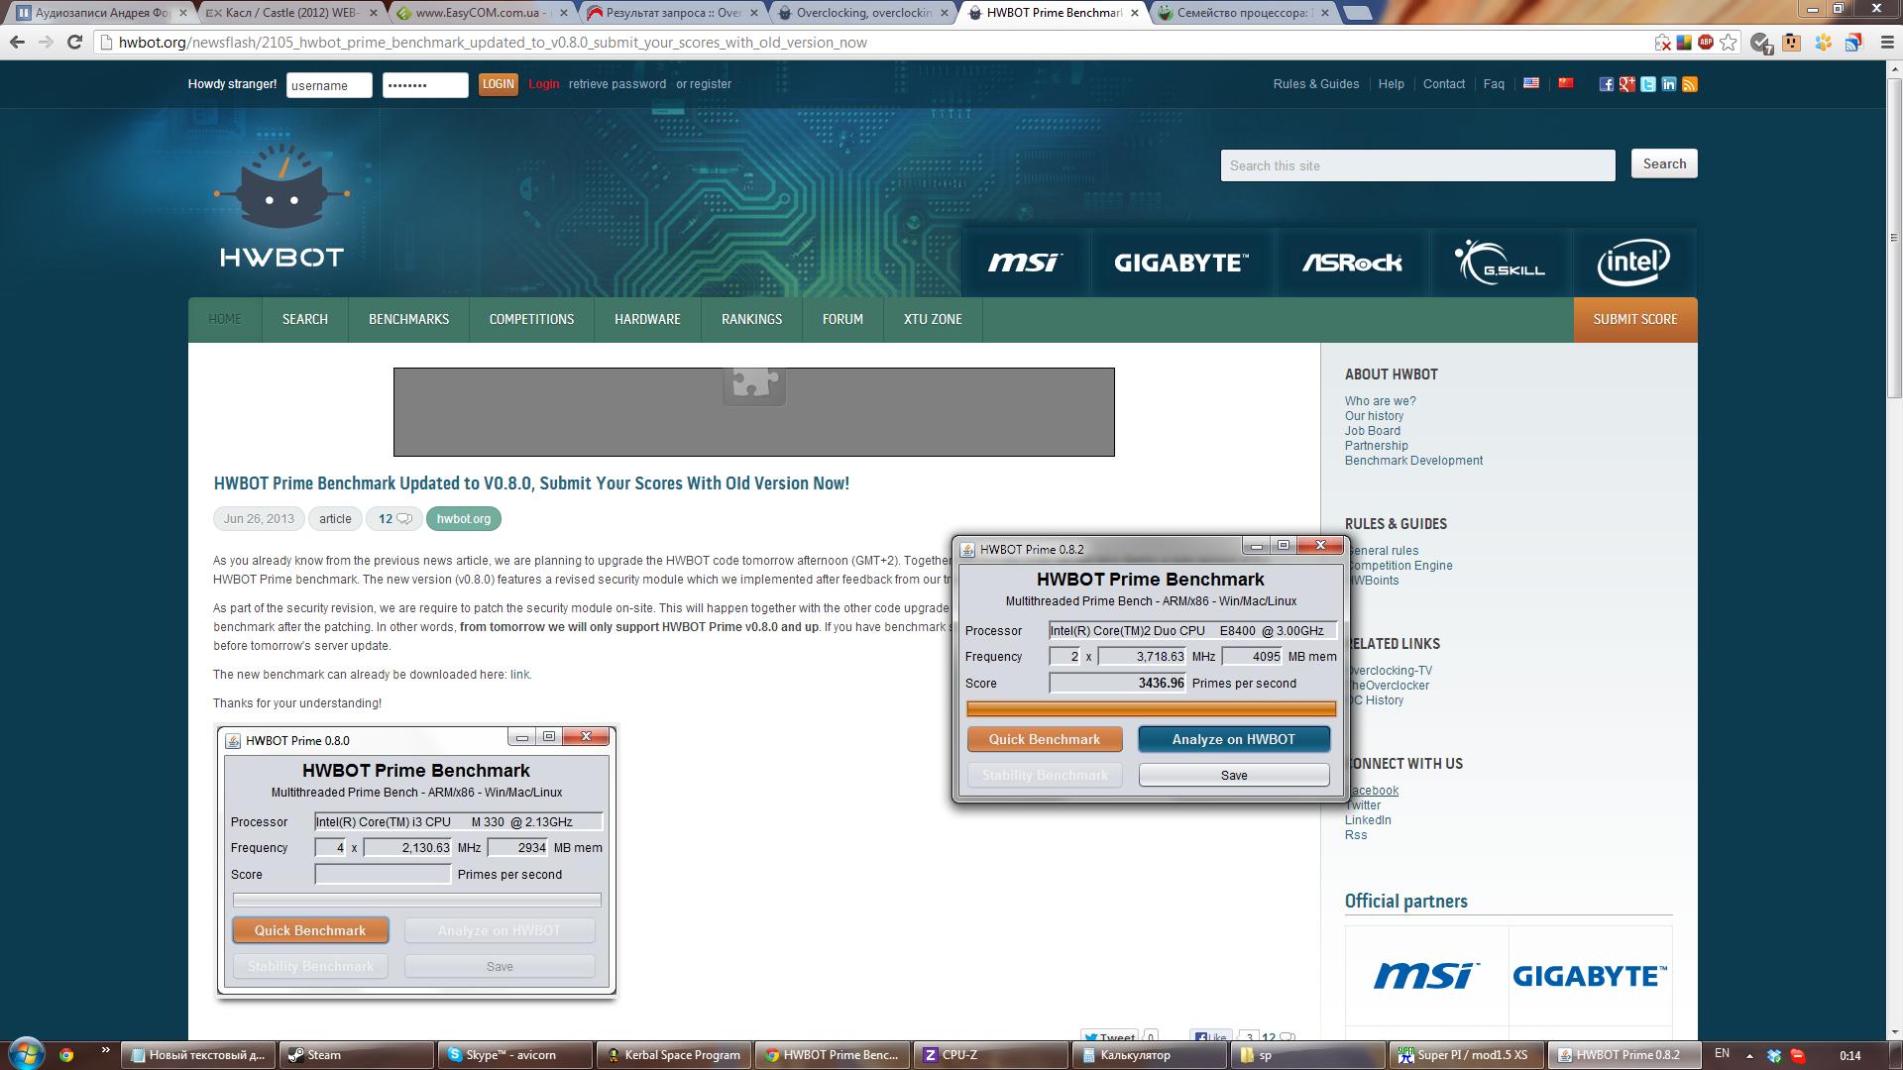
Task: Open the HARDWARE navigation menu
Action: pyautogui.click(x=647, y=319)
